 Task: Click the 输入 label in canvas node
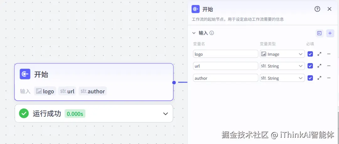pyautogui.click(x=25, y=91)
